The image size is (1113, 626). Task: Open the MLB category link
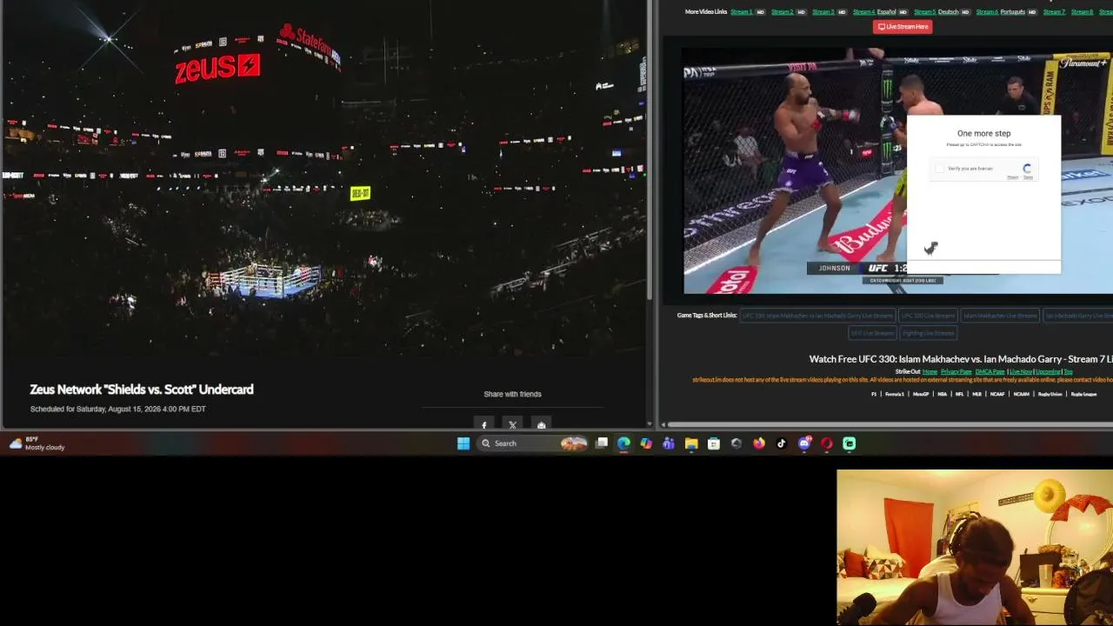(x=976, y=395)
